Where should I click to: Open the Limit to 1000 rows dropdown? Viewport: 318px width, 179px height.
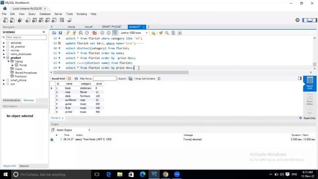tap(134, 33)
